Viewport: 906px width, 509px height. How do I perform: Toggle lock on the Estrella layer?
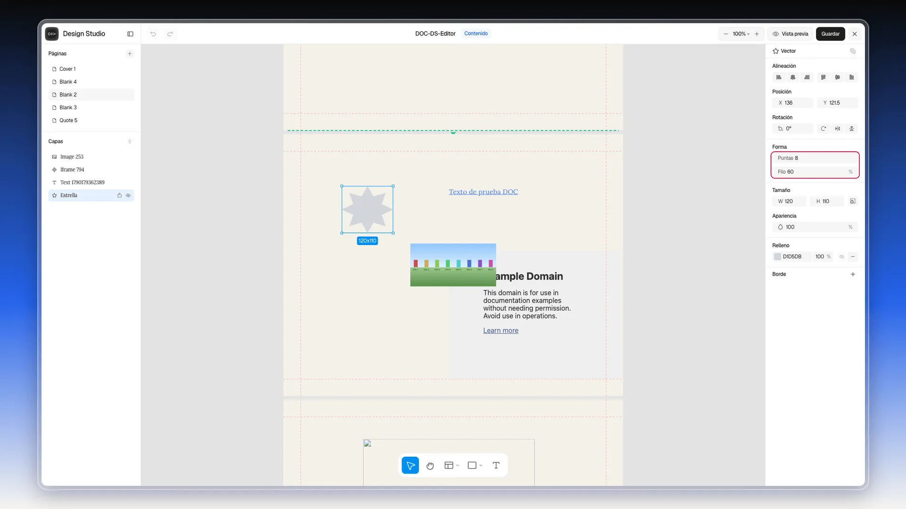(119, 196)
